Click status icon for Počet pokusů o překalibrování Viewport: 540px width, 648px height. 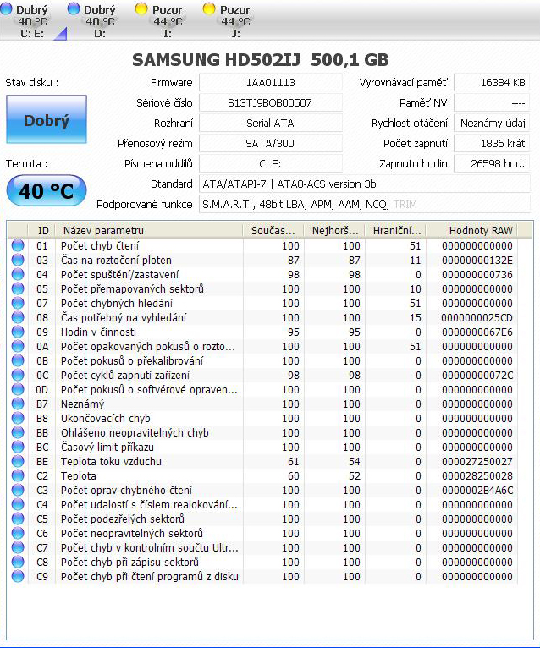(18, 360)
